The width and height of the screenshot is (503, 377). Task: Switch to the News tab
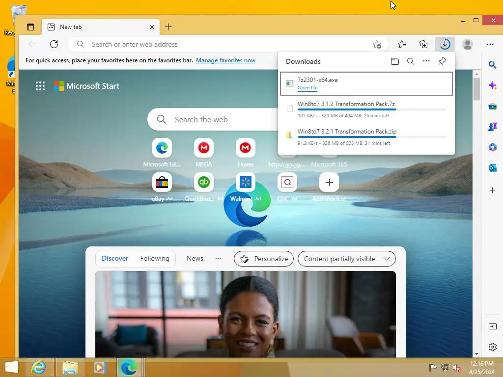pos(195,258)
